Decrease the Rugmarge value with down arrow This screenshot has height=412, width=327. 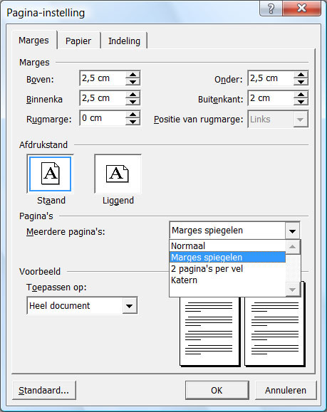point(133,122)
